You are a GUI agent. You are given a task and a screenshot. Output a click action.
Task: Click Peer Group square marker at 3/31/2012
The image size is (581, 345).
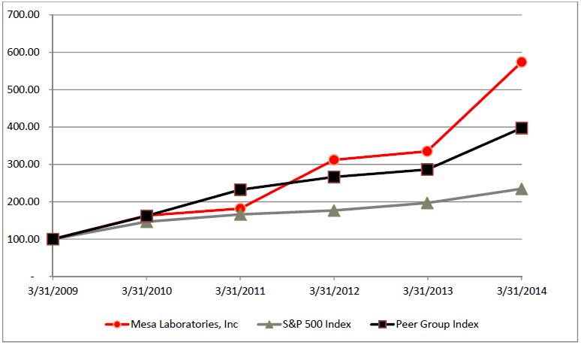click(x=334, y=177)
